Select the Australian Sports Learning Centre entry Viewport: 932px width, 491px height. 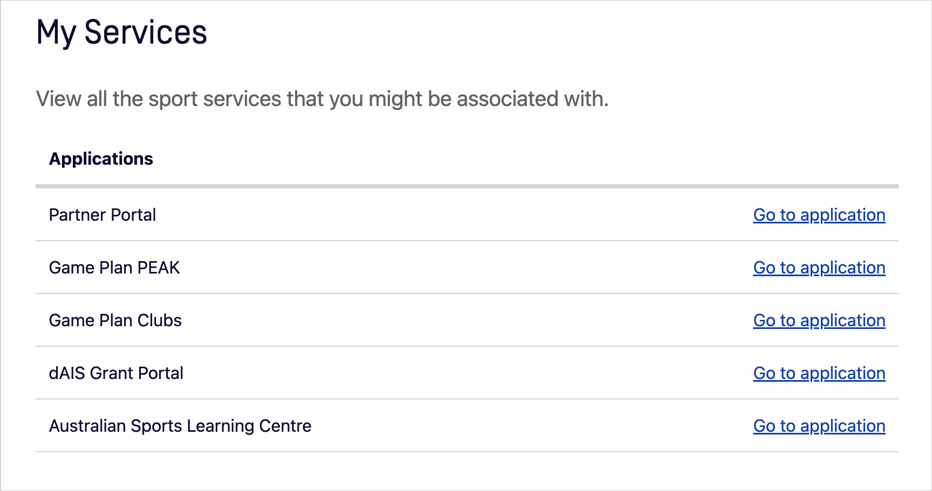[x=180, y=426]
